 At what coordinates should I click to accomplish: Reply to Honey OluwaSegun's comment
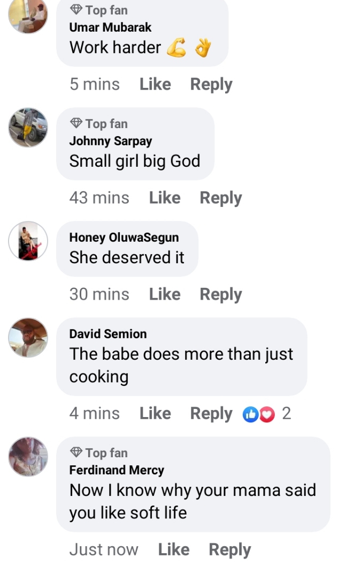point(221,294)
